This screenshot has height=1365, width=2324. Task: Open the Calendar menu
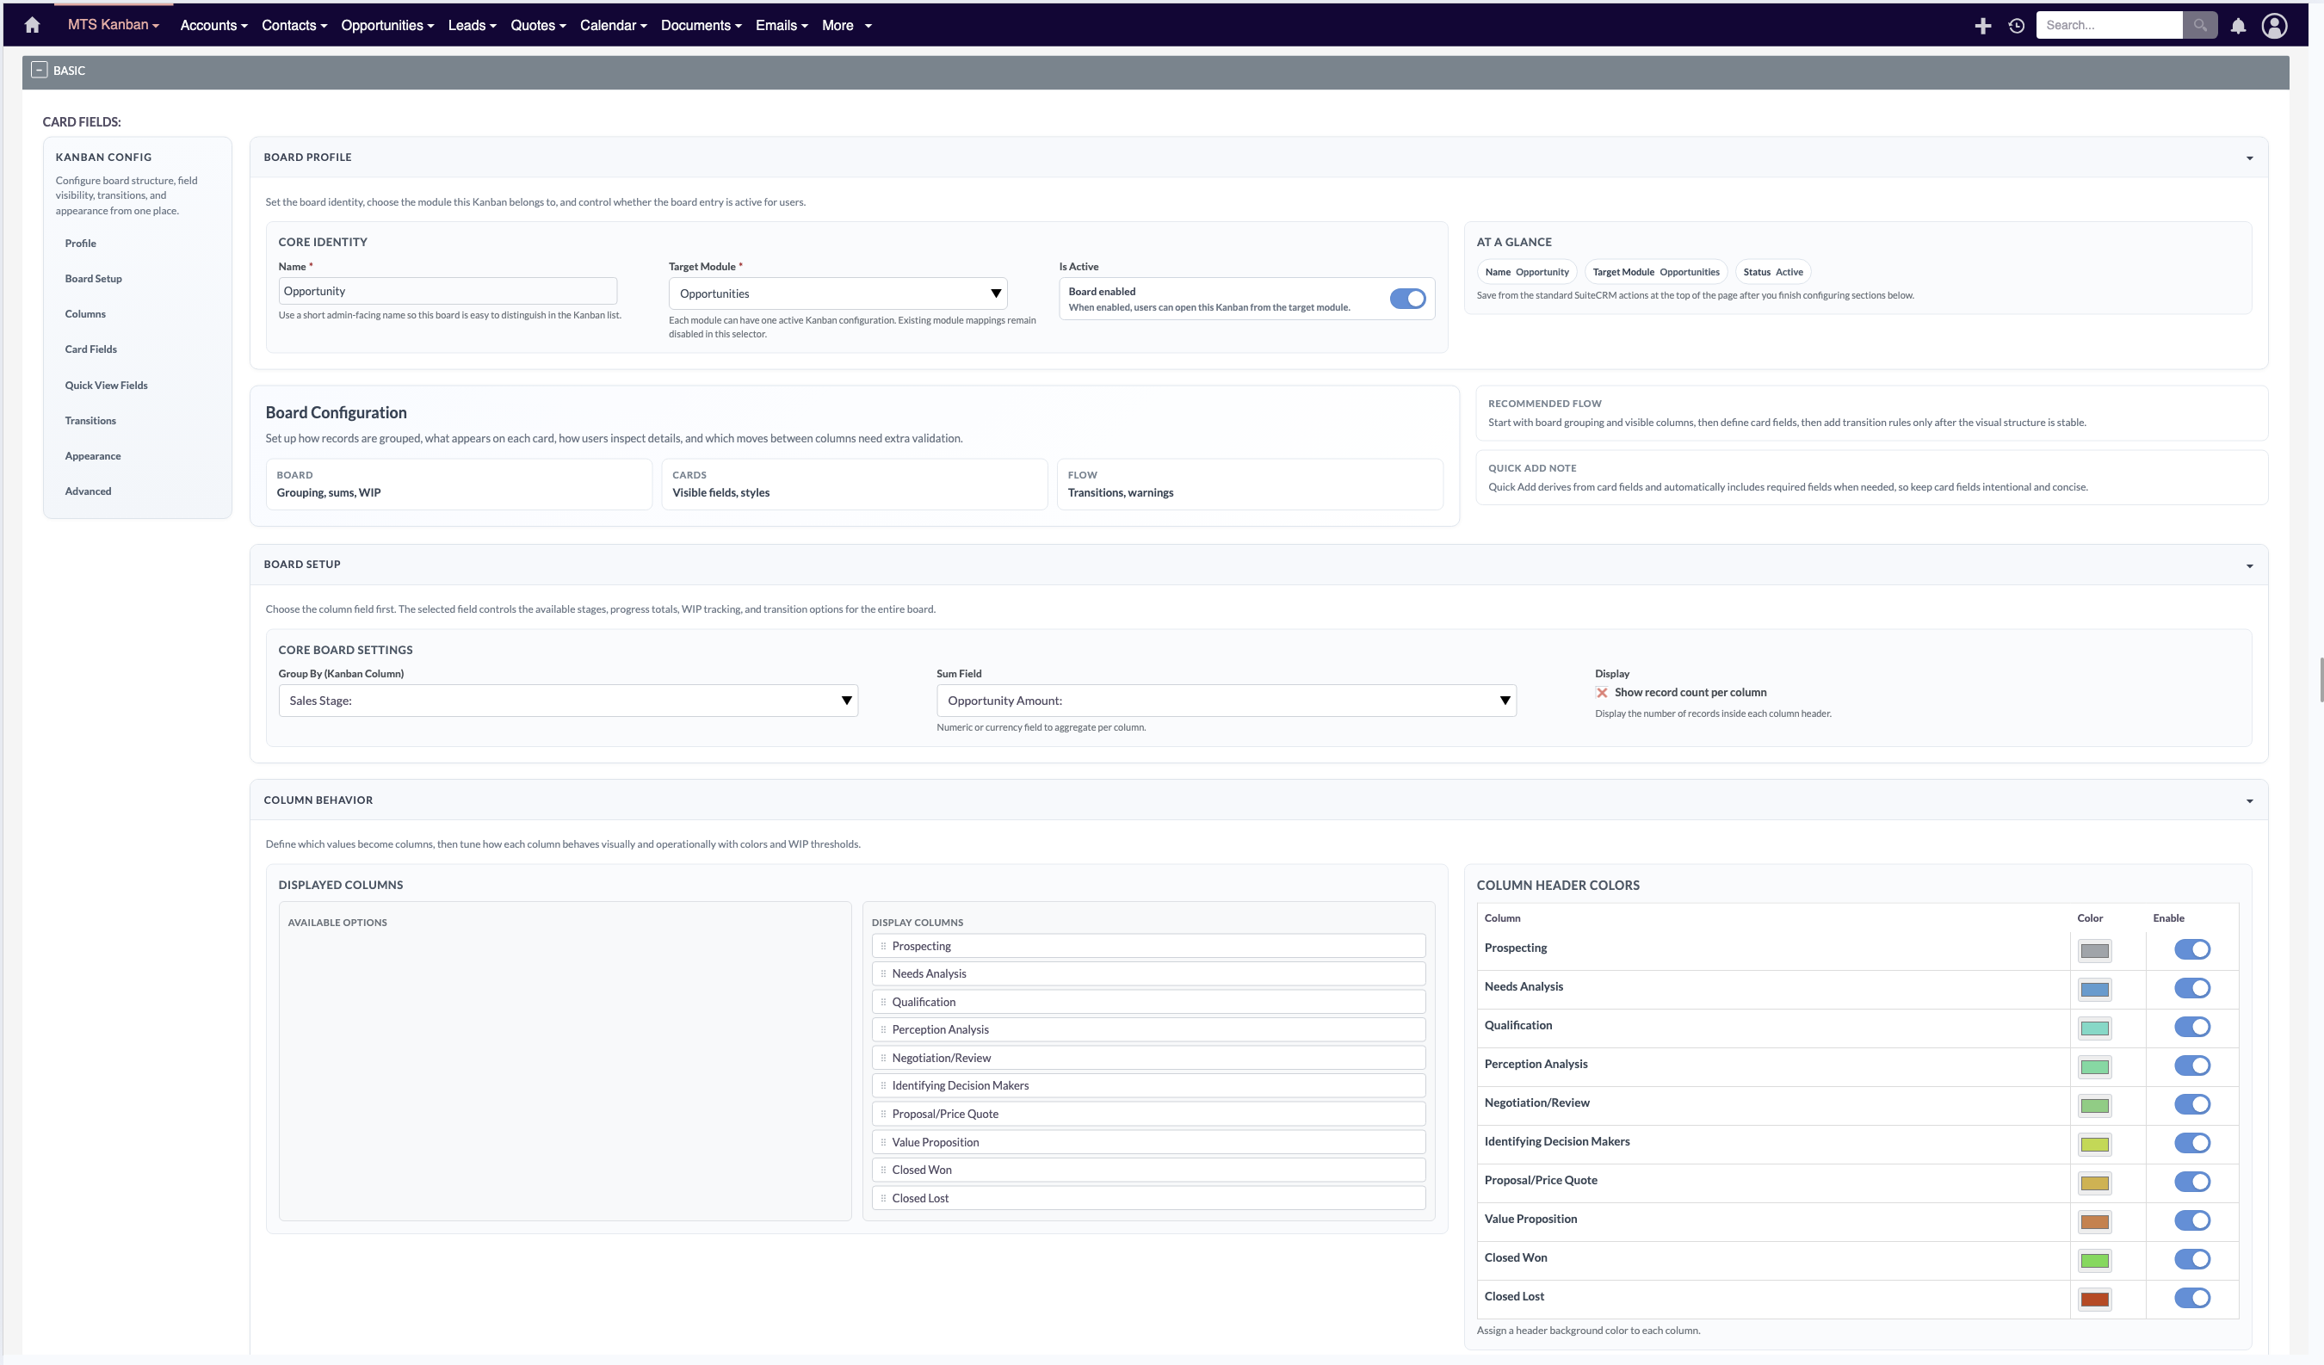(x=613, y=26)
